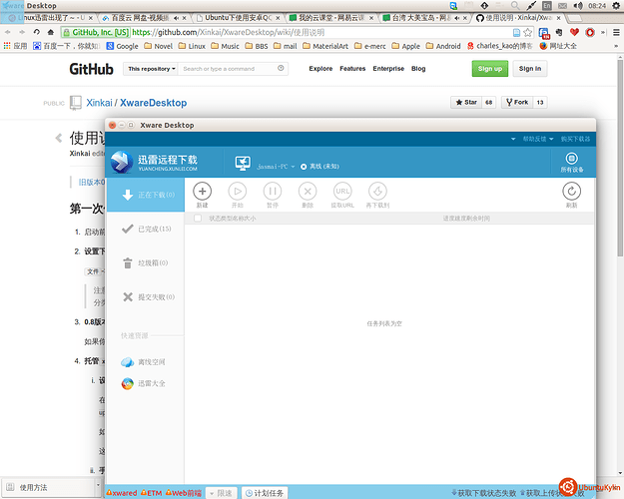Viewport: 624px width, 499px height.
Task: Switch to the 我的云课堂 browser tab
Action: pyautogui.click(x=330, y=18)
